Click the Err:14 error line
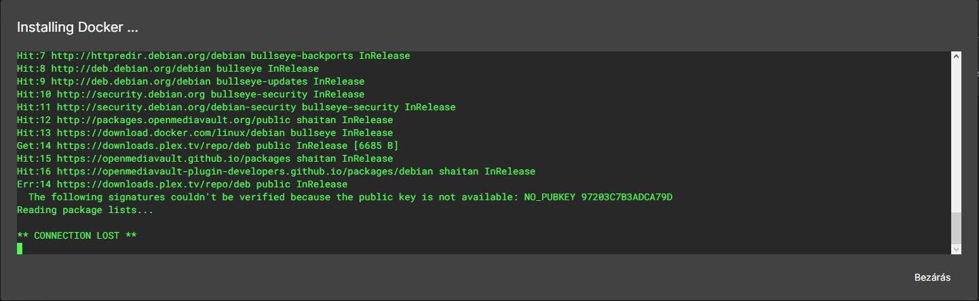 click(182, 184)
